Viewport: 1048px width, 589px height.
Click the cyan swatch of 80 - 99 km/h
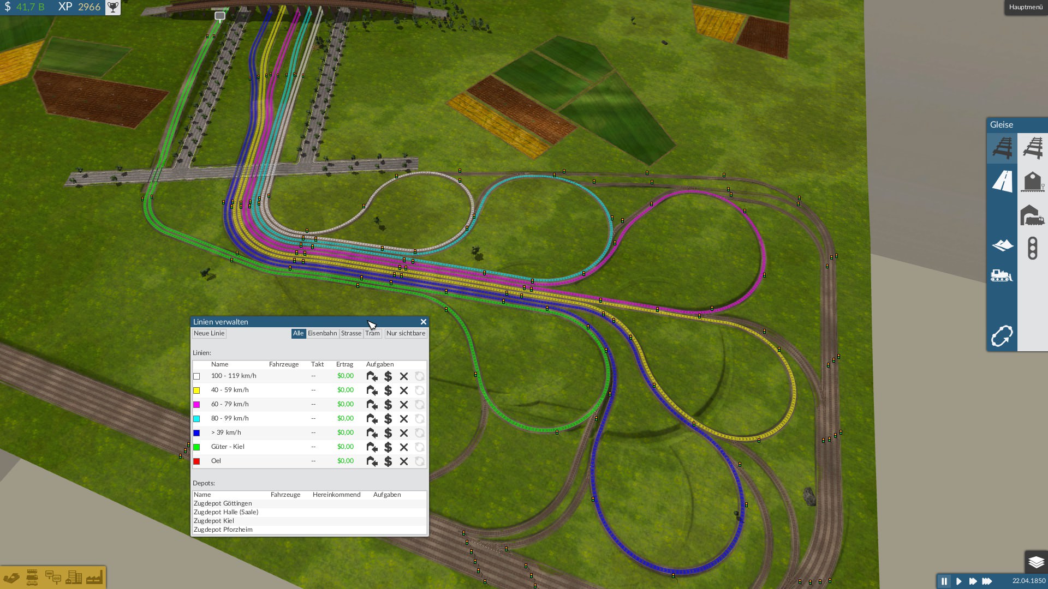tap(196, 419)
